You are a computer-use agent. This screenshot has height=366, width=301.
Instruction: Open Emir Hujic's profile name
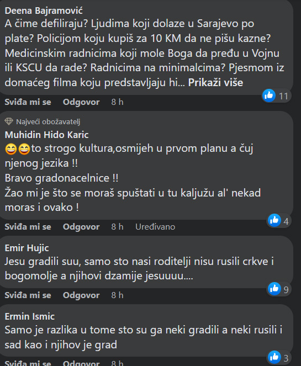pos(27,248)
